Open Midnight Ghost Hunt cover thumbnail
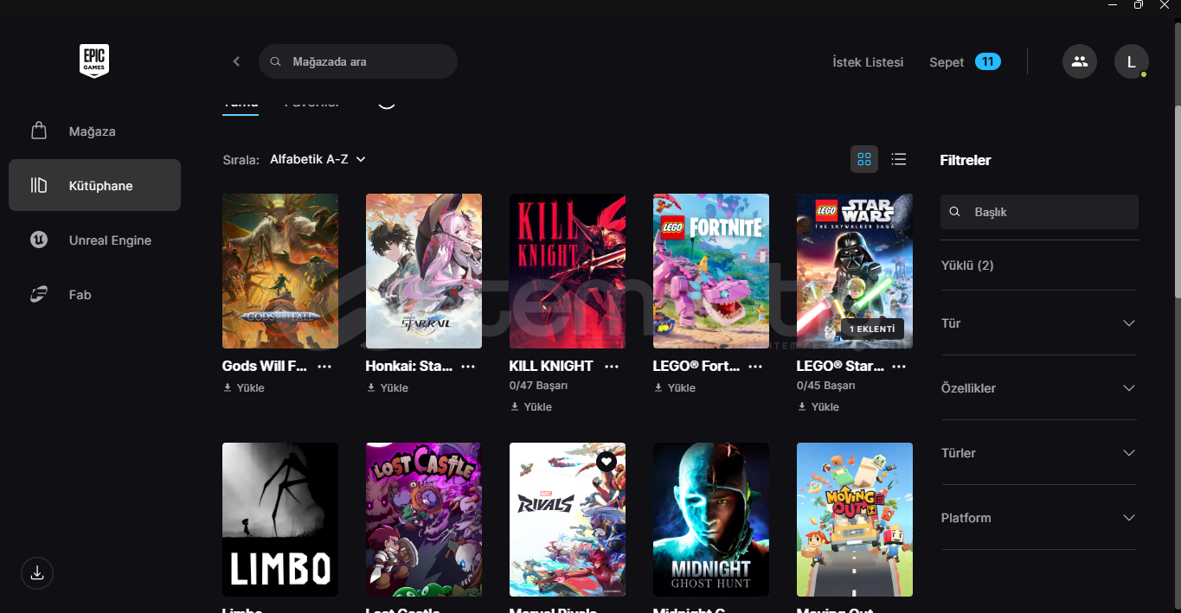 tap(711, 520)
